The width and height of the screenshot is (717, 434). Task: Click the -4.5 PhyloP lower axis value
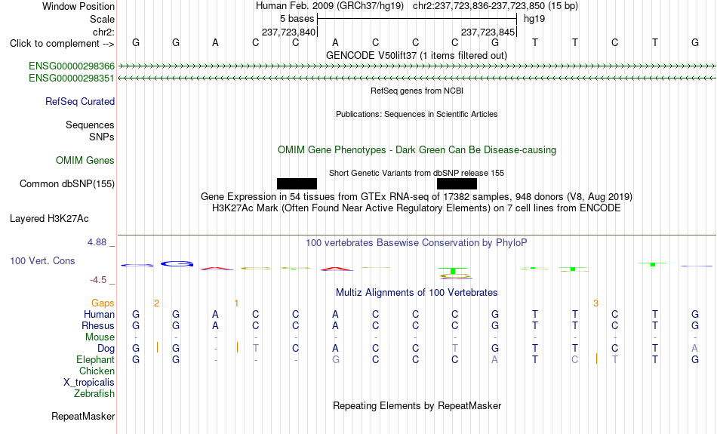tap(98, 279)
